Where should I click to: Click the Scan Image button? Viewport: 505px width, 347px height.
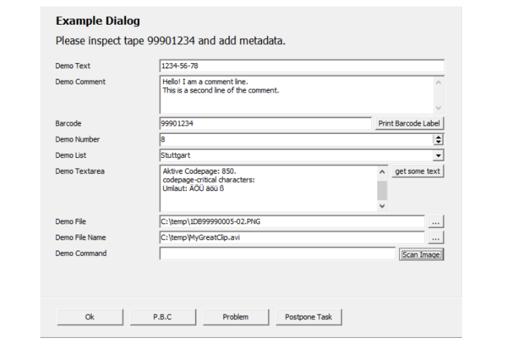click(x=421, y=255)
